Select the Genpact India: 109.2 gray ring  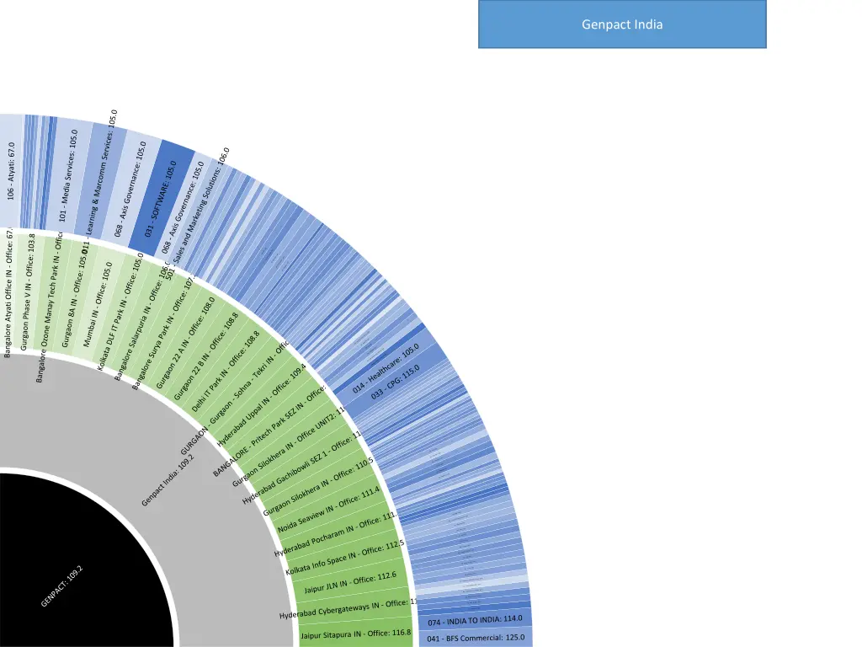[168, 480]
